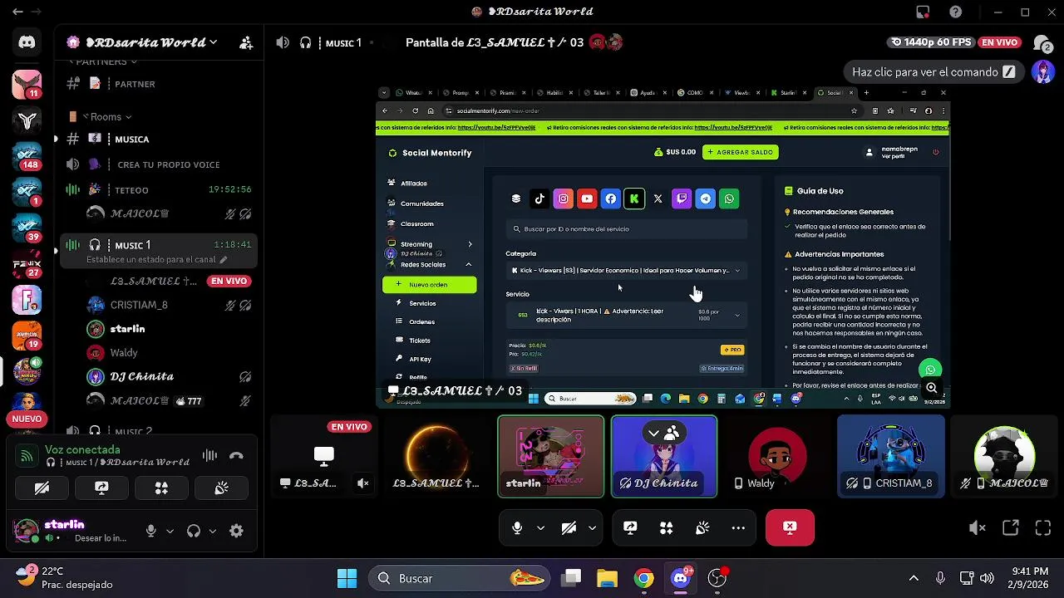Click the 1440p 60 FPS quality badge

[930, 42]
